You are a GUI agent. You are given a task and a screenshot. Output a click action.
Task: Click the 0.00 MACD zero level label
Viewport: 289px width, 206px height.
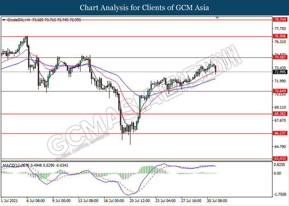pyautogui.click(x=277, y=173)
